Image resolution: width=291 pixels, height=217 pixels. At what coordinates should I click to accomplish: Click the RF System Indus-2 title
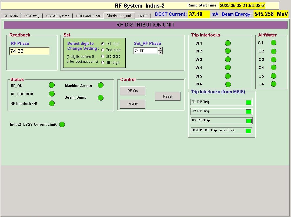tap(140, 6)
